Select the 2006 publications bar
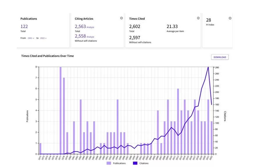This screenshot has width=255, height=168. pyautogui.click(x=158, y=132)
